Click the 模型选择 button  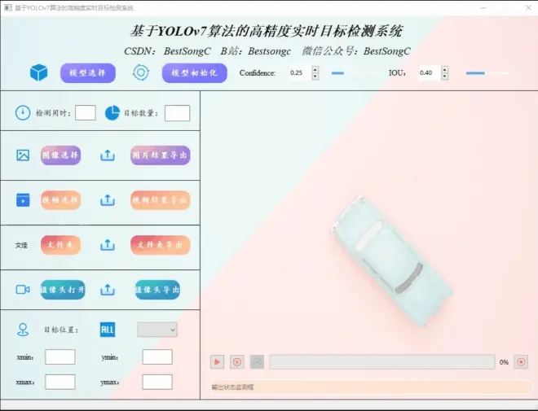click(x=87, y=73)
